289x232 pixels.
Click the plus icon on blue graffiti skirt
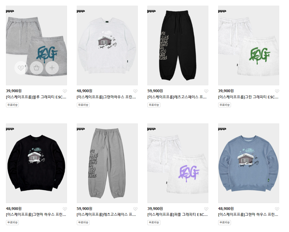(52, 68)
